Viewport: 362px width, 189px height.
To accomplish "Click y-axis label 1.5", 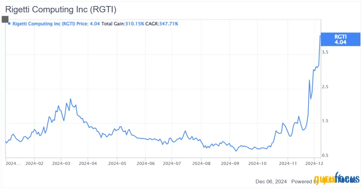I will (325, 121).
